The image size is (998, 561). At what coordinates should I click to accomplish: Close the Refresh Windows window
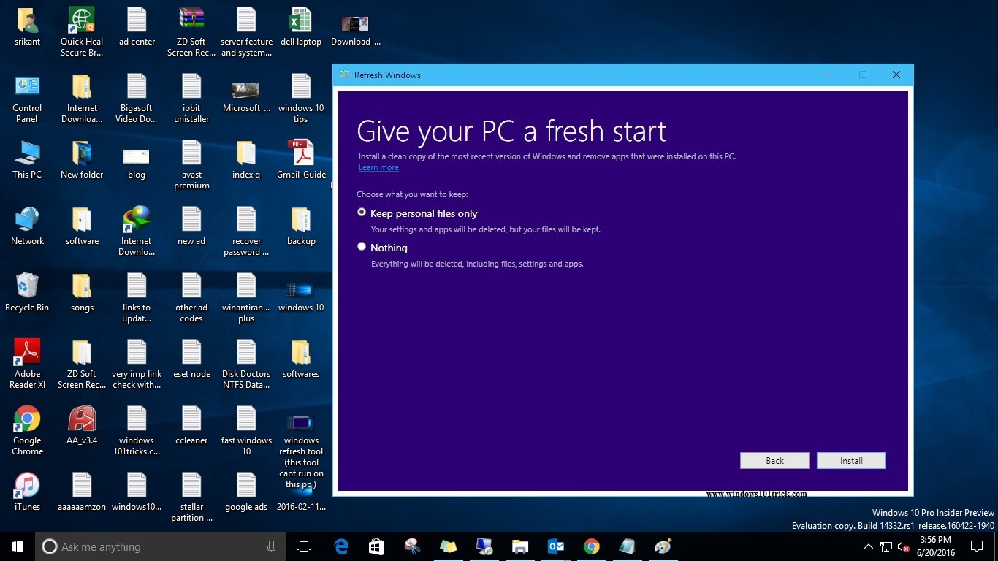tap(896, 75)
